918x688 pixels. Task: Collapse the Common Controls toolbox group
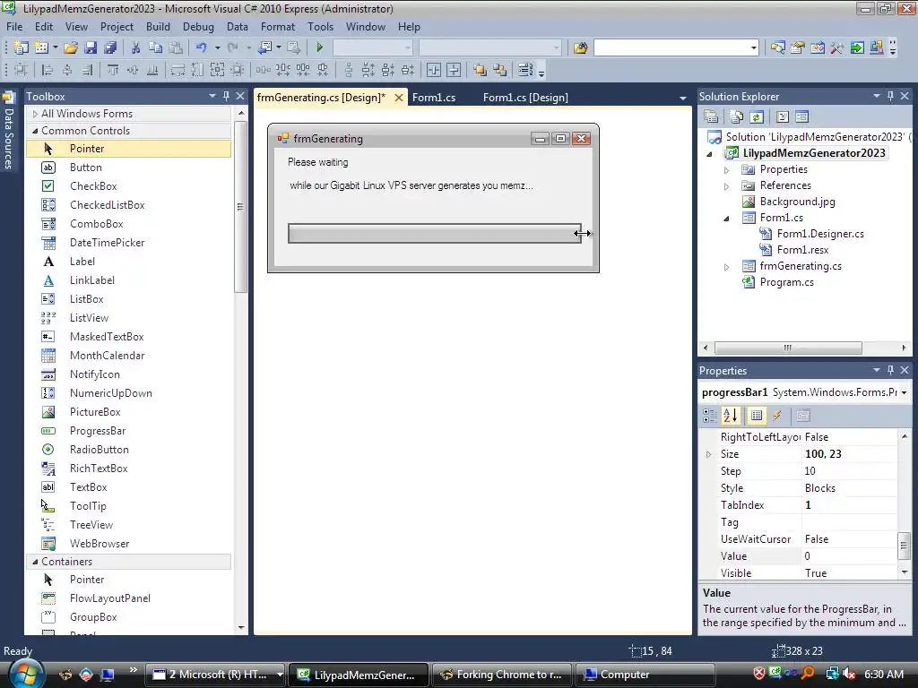[x=35, y=131]
